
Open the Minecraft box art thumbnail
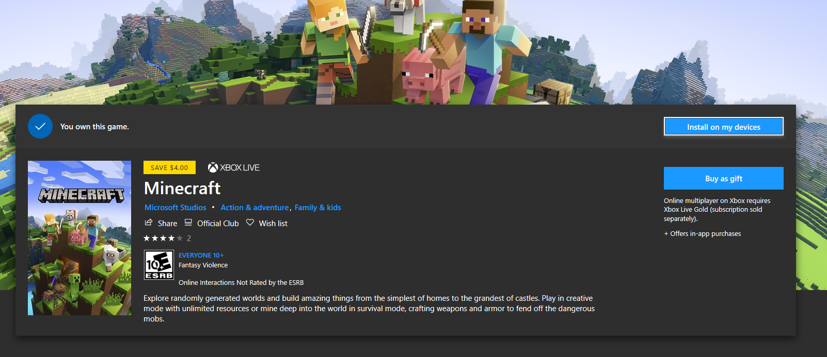click(79, 238)
